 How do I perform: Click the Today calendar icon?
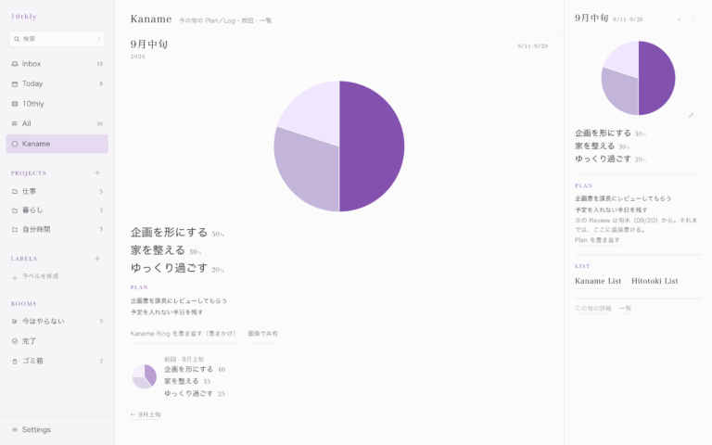pyautogui.click(x=15, y=84)
